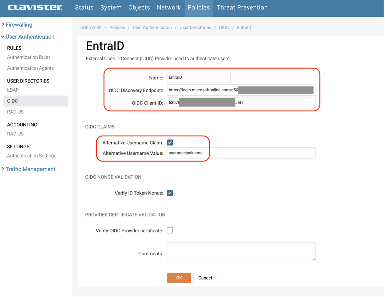Click the User Authentication breadcrumb
This screenshot has height=297, width=385.
[x=152, y=28]
